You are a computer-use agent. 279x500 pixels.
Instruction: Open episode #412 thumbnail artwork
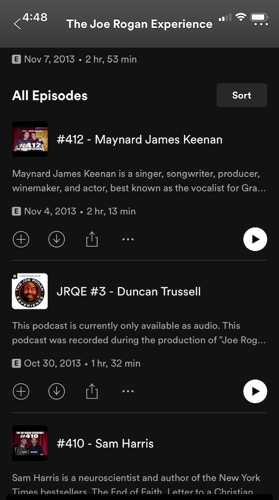[x=30, y=139]
